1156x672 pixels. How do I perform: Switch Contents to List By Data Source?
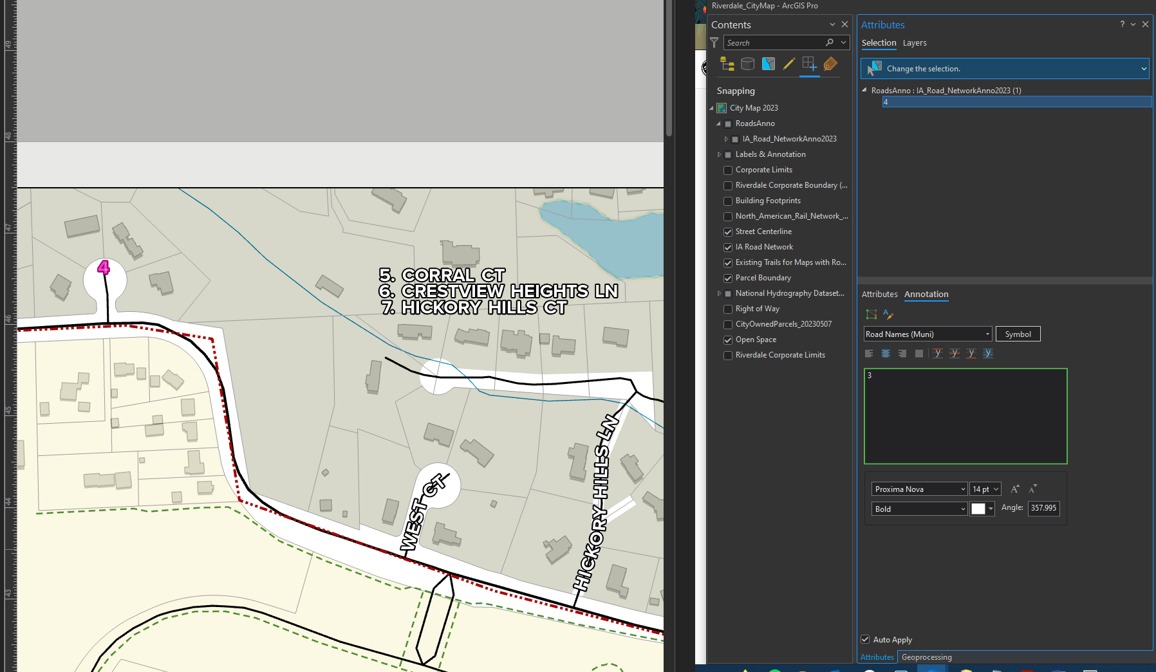tap(747, 64)
